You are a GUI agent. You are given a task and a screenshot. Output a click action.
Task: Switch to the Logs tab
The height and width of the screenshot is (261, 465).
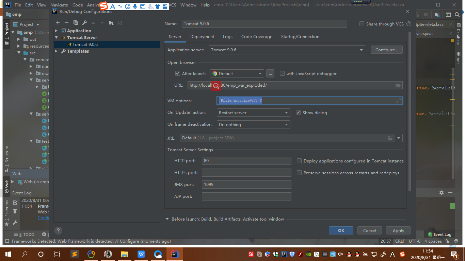click(228, 37)
